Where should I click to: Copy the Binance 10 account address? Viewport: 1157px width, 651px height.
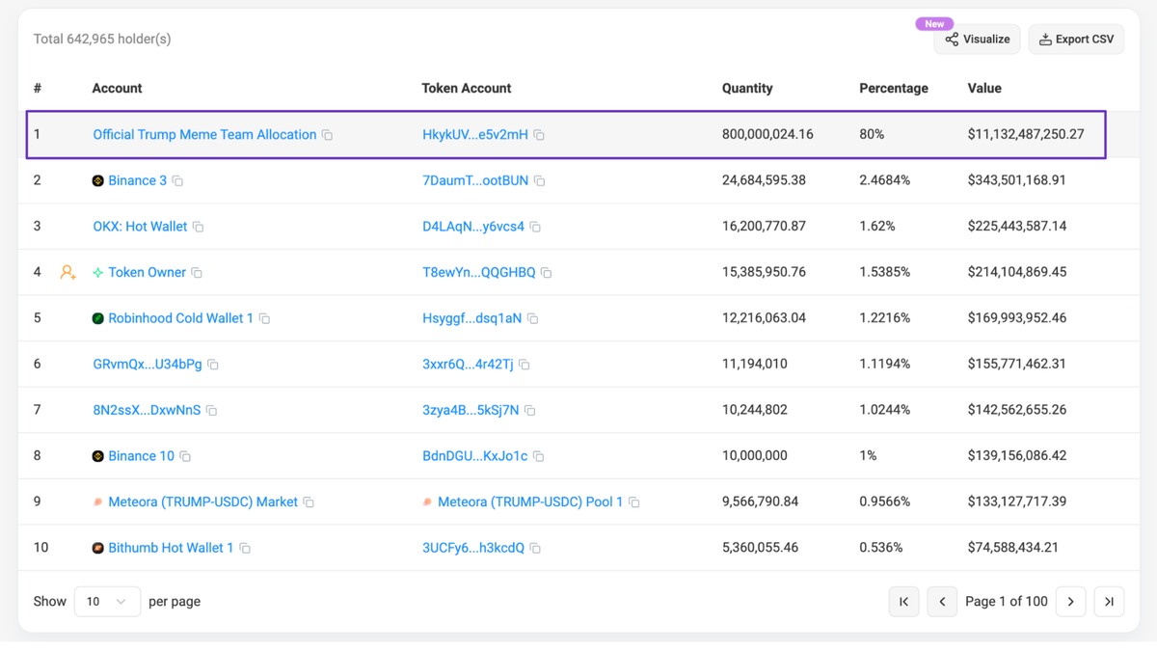[186, 456]
